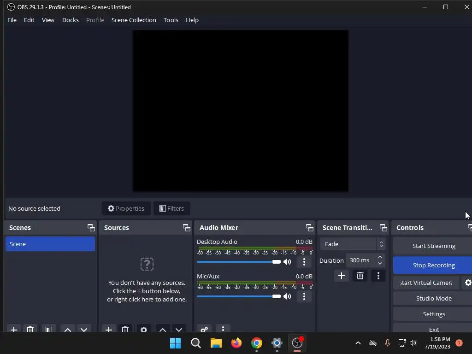Image resolution: width=472 pixels, height=354 pixels.
Task: Open scene filters in the Scenes toolbar
Action: [49, 329]
